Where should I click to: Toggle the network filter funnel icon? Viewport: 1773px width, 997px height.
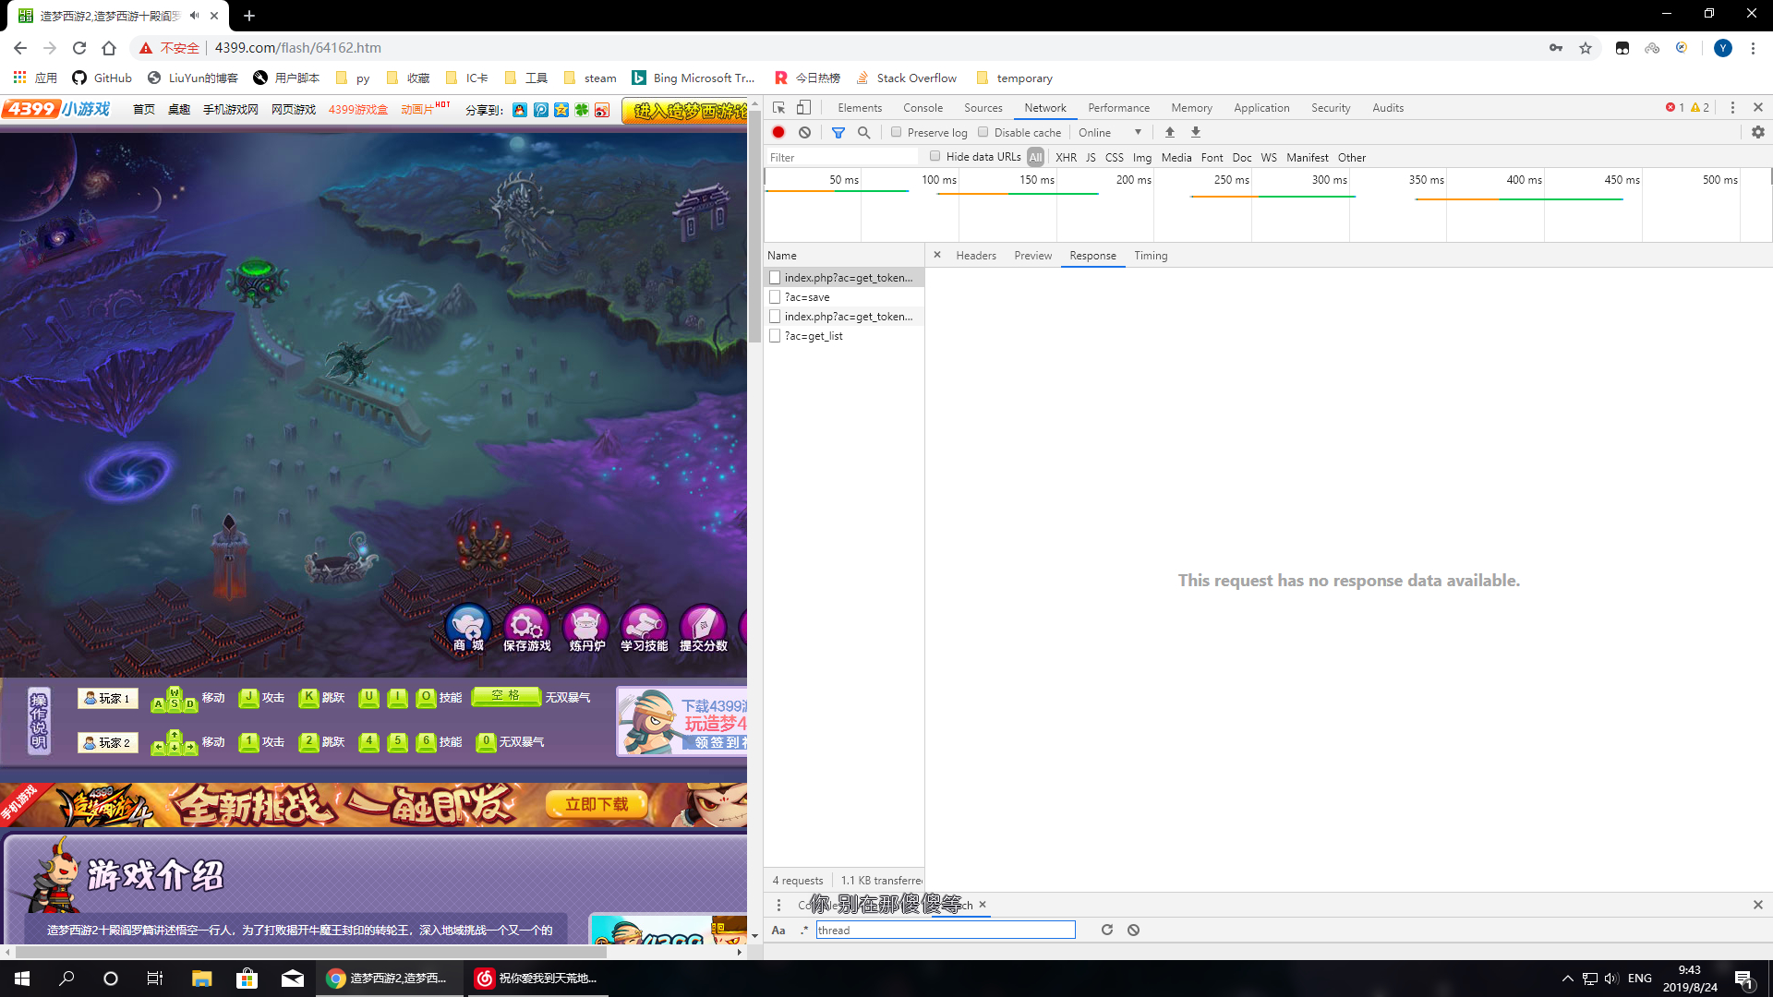pos(838,133)
